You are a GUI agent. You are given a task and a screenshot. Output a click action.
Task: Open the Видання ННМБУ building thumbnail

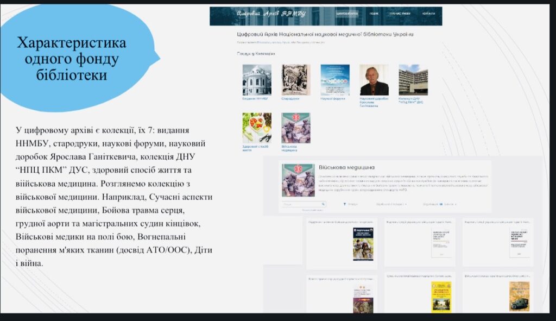point(257,80)
